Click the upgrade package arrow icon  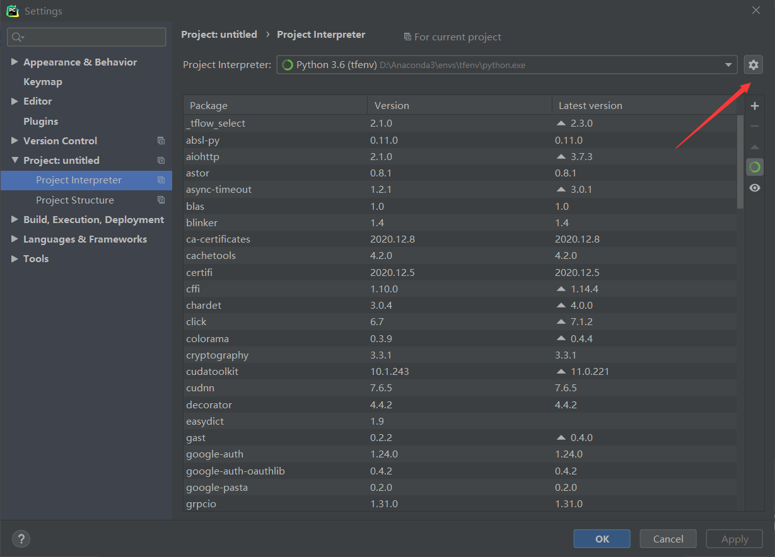pos(754,147)
